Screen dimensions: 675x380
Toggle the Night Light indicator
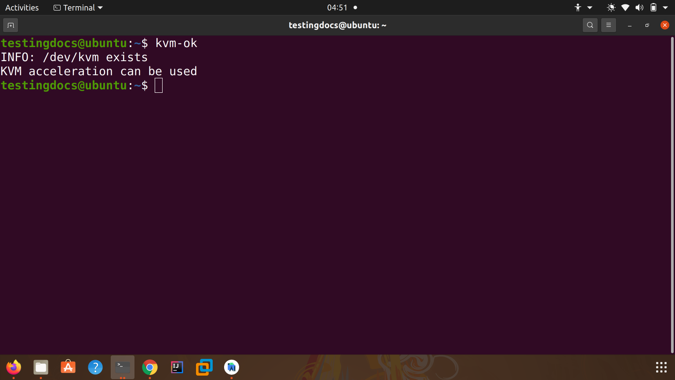[x=611, y=7]
